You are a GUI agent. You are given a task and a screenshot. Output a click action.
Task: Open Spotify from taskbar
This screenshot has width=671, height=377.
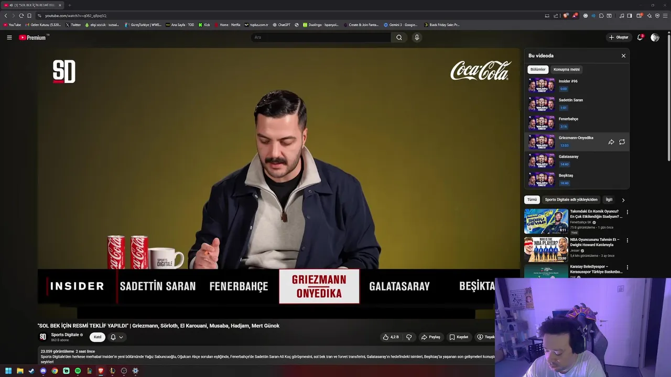(78, 371)
